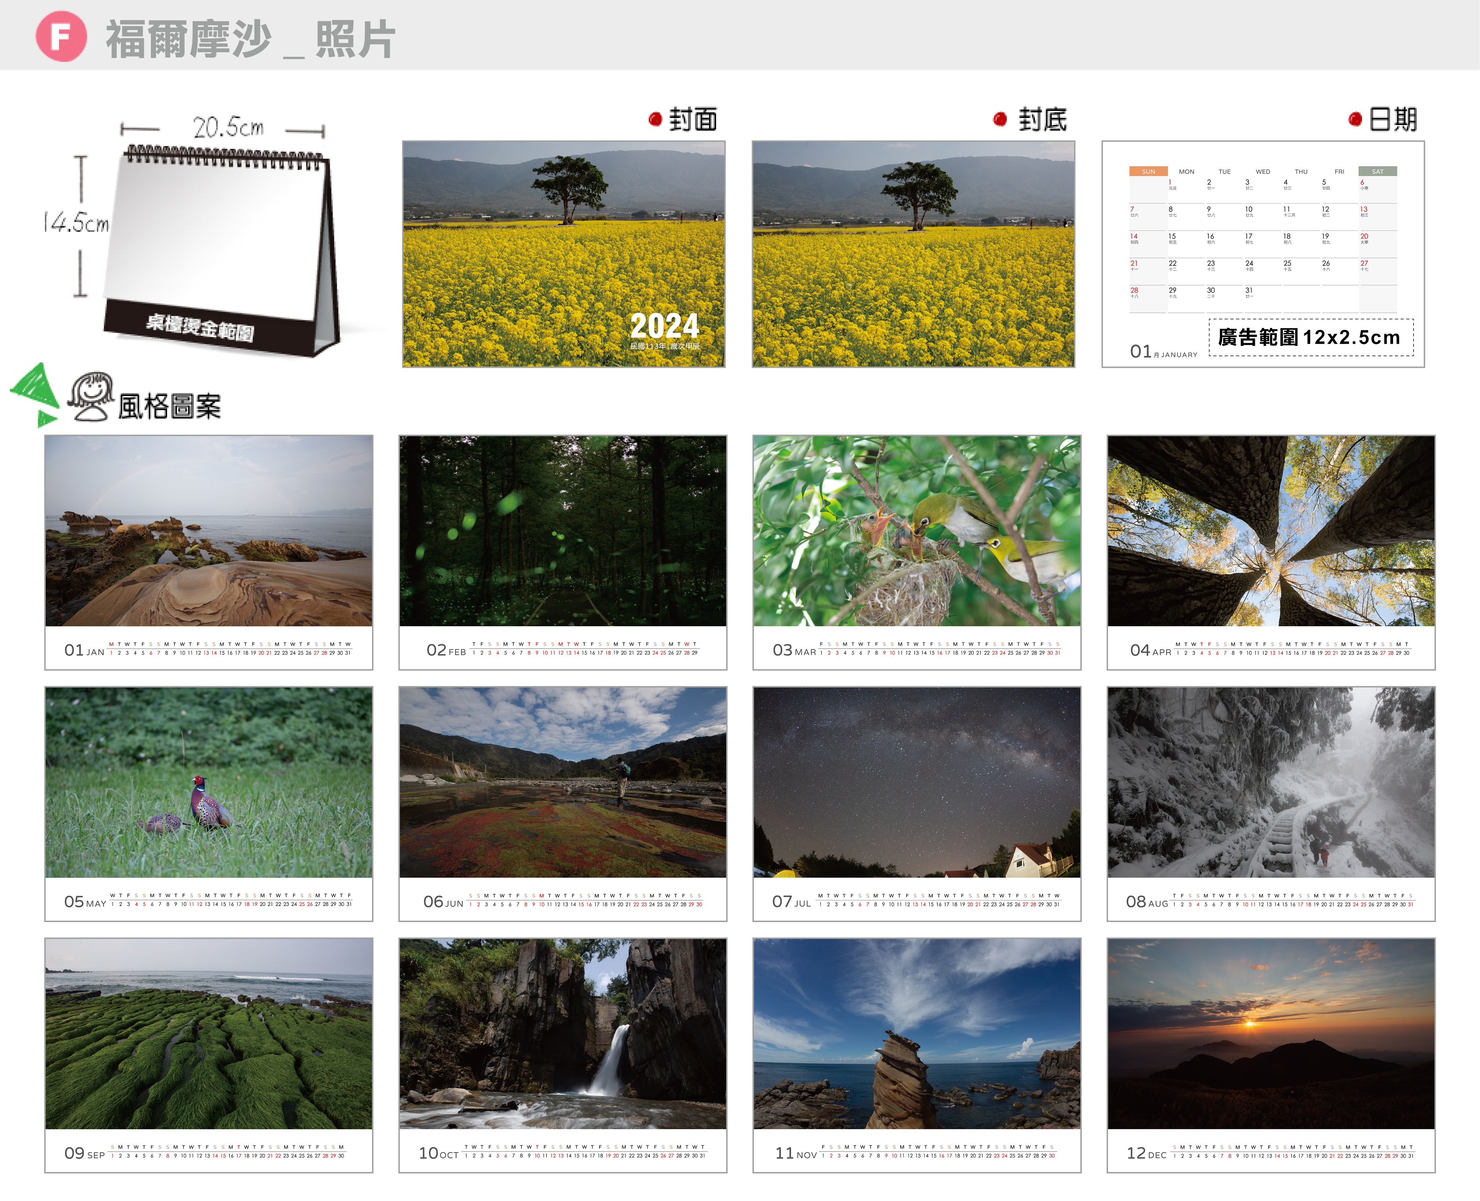
Task: Select the 10 OCT waterfall photo
Action: tap(562, 1033)
